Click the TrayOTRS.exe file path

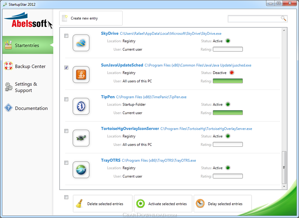159,160
